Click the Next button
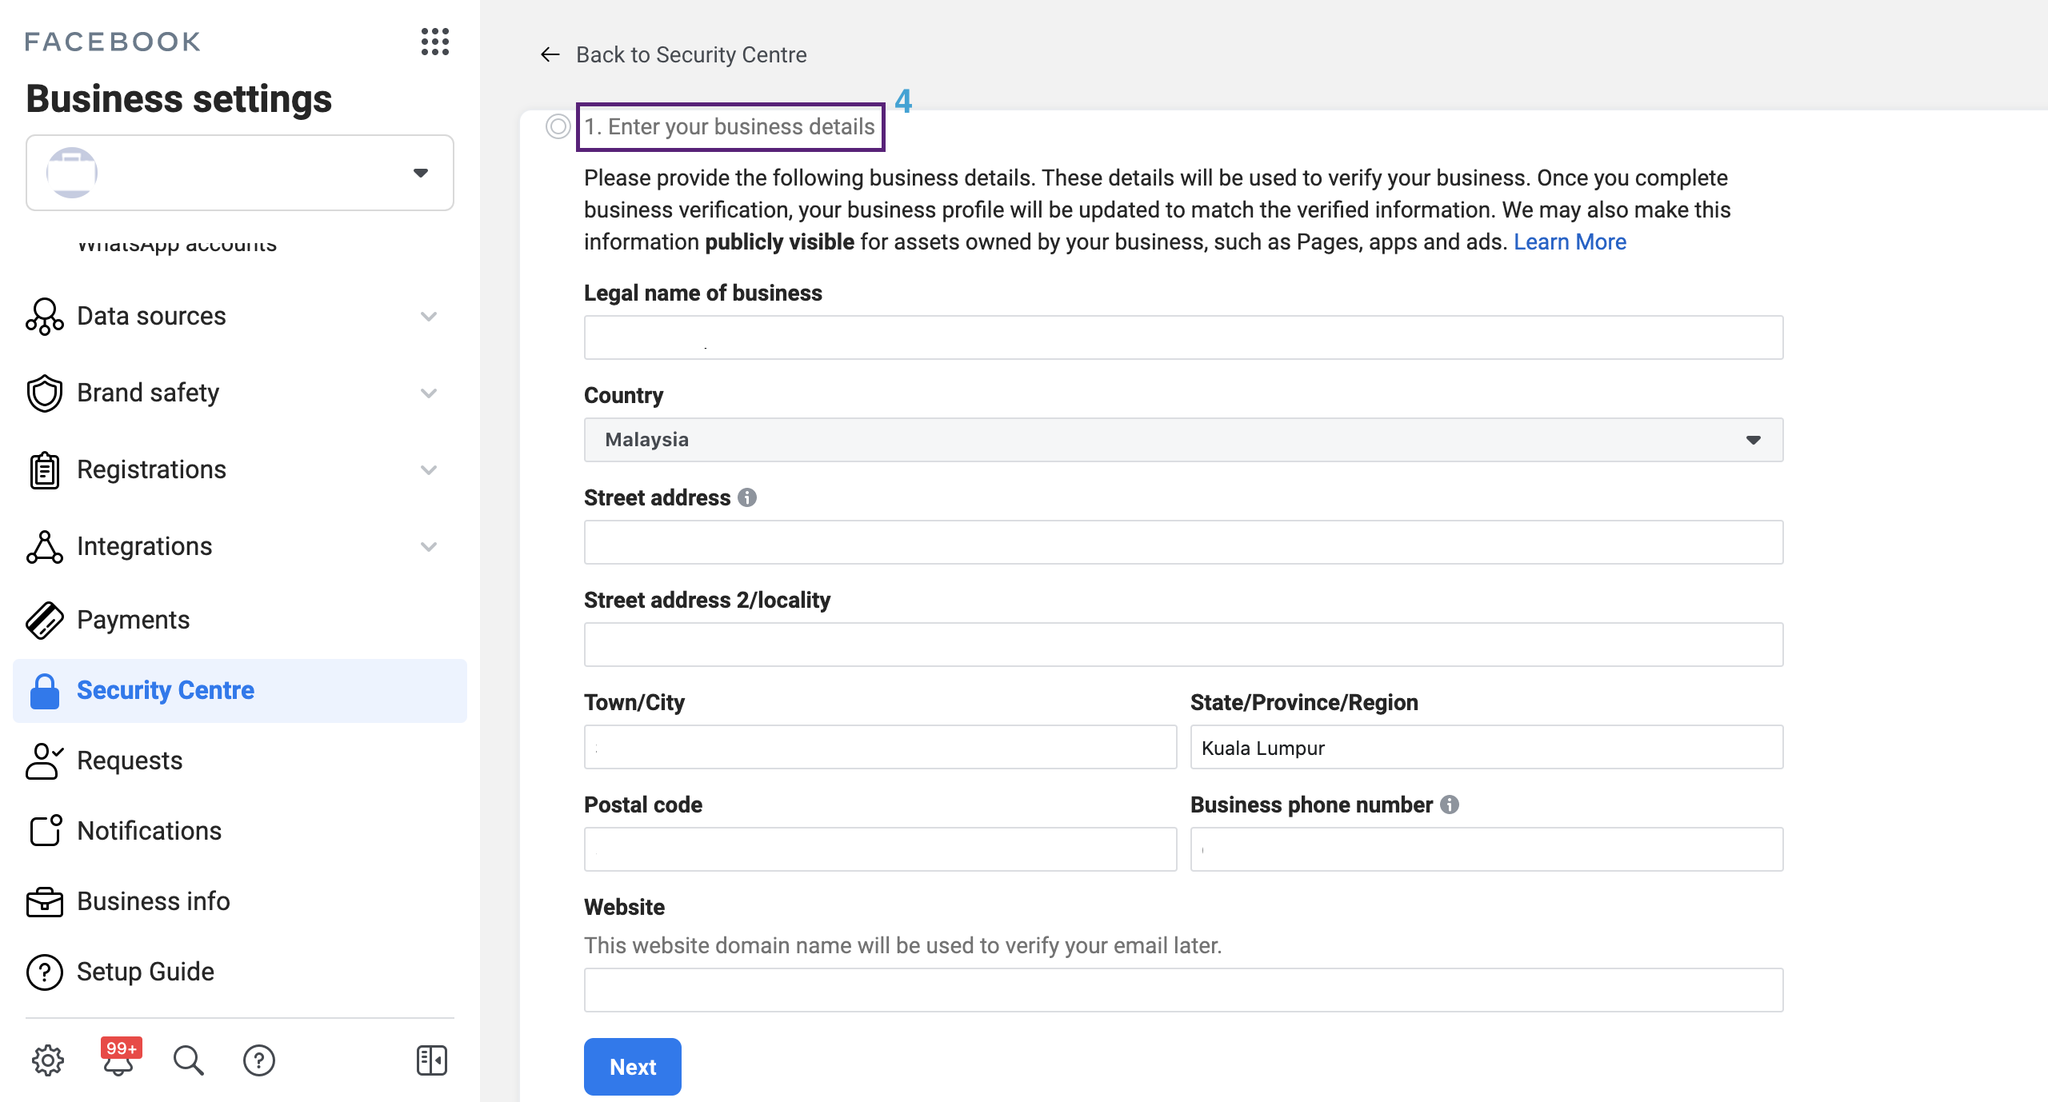The image size is (2048, 1102). 632,1067
